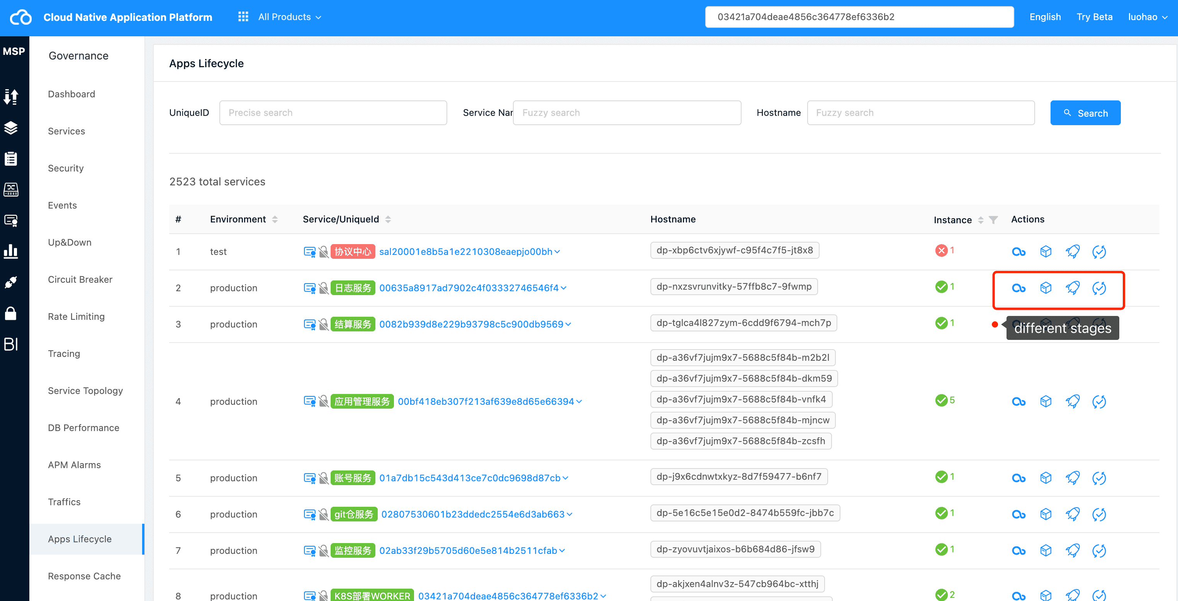Expand the 0082b939d8e229b93798c5c900db9569 service chevron
This screenshot has height=601, width=1178.
[568, 324]
